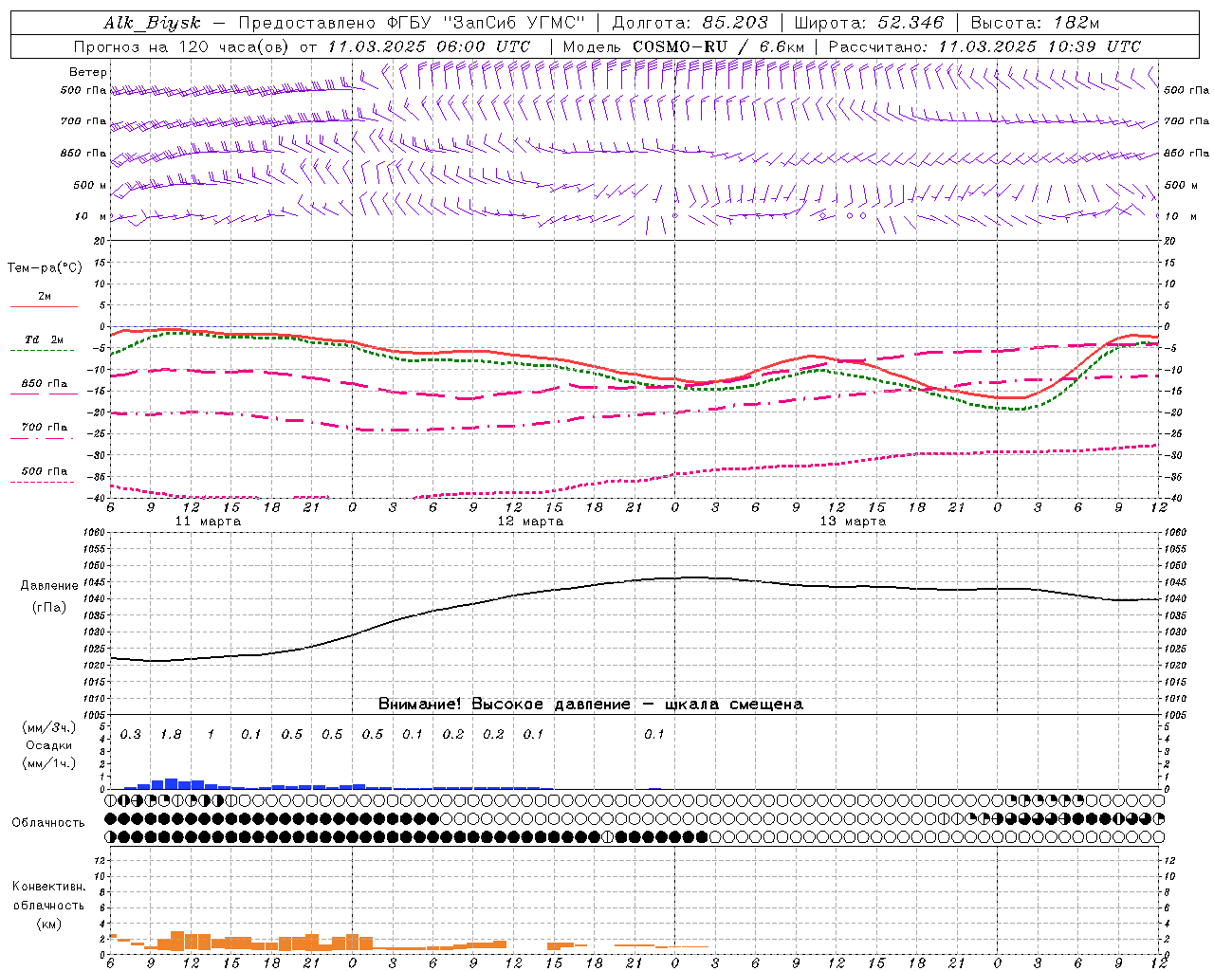The height and width of the screenshot is (971, 1214).
Task: Click the 'Модель COSMO-RU / 6.6км' model label
Action: 683,46
